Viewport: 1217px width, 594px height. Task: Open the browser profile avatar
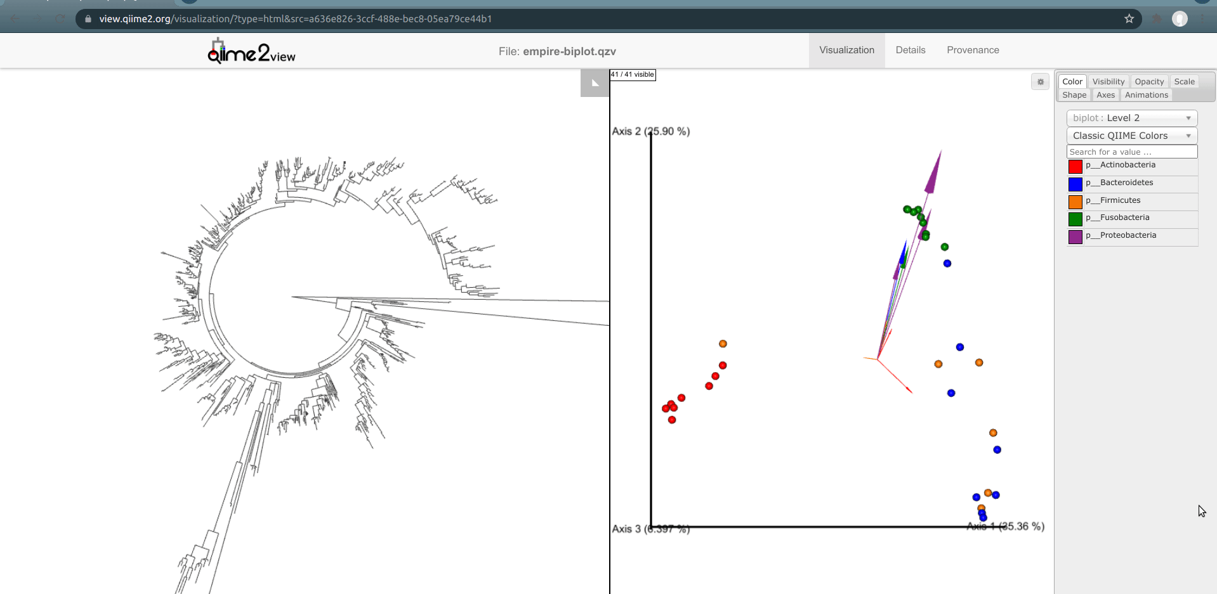1179,19
